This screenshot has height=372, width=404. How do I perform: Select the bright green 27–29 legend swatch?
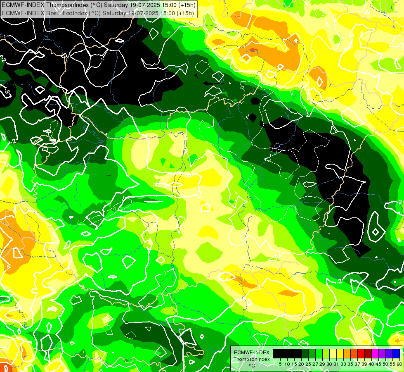319,353
